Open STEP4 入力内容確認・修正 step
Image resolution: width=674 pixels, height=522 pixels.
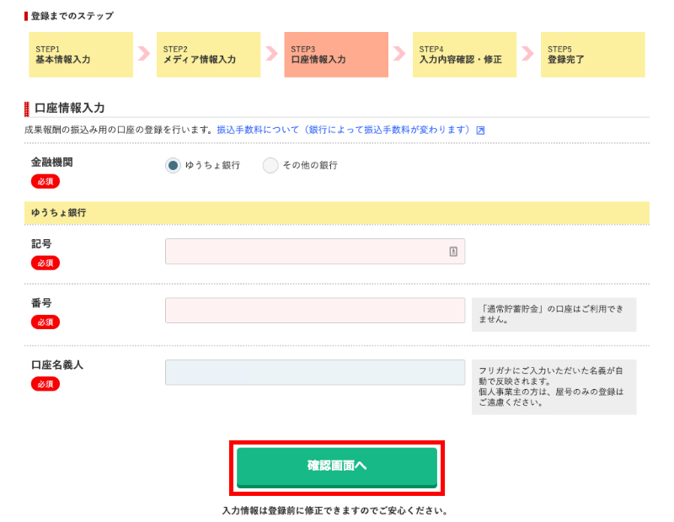pyautogui.click(x=465, y=55)
